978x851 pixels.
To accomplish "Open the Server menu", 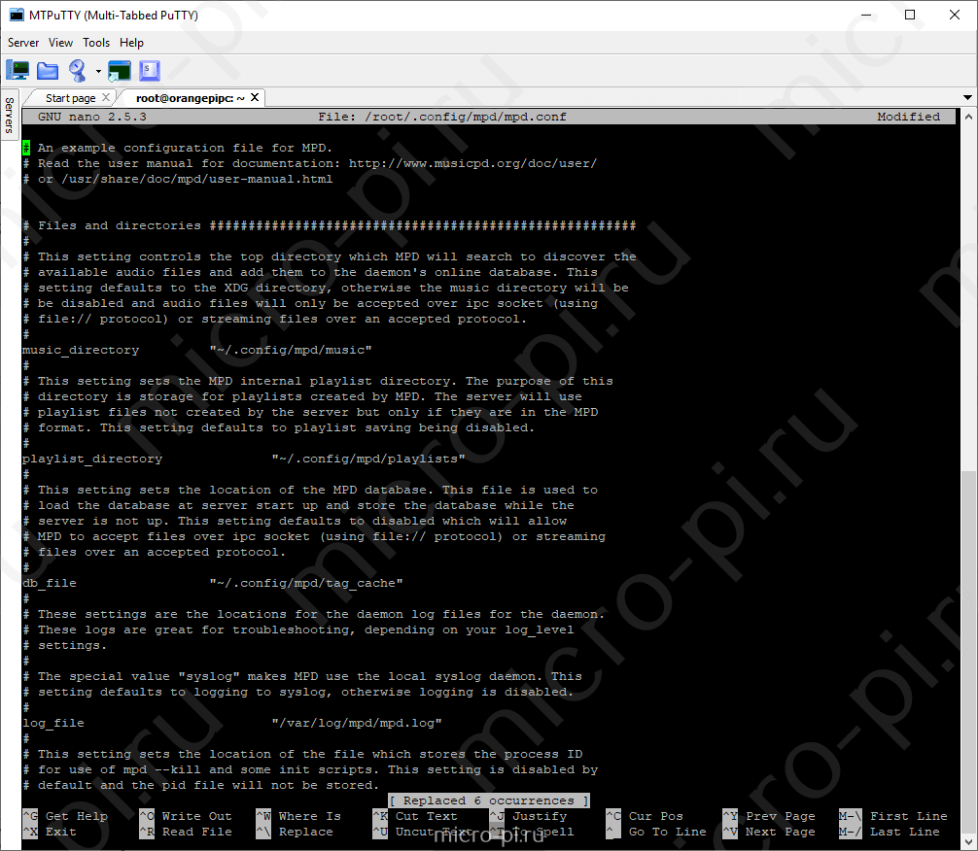I will tap(23, 43).
